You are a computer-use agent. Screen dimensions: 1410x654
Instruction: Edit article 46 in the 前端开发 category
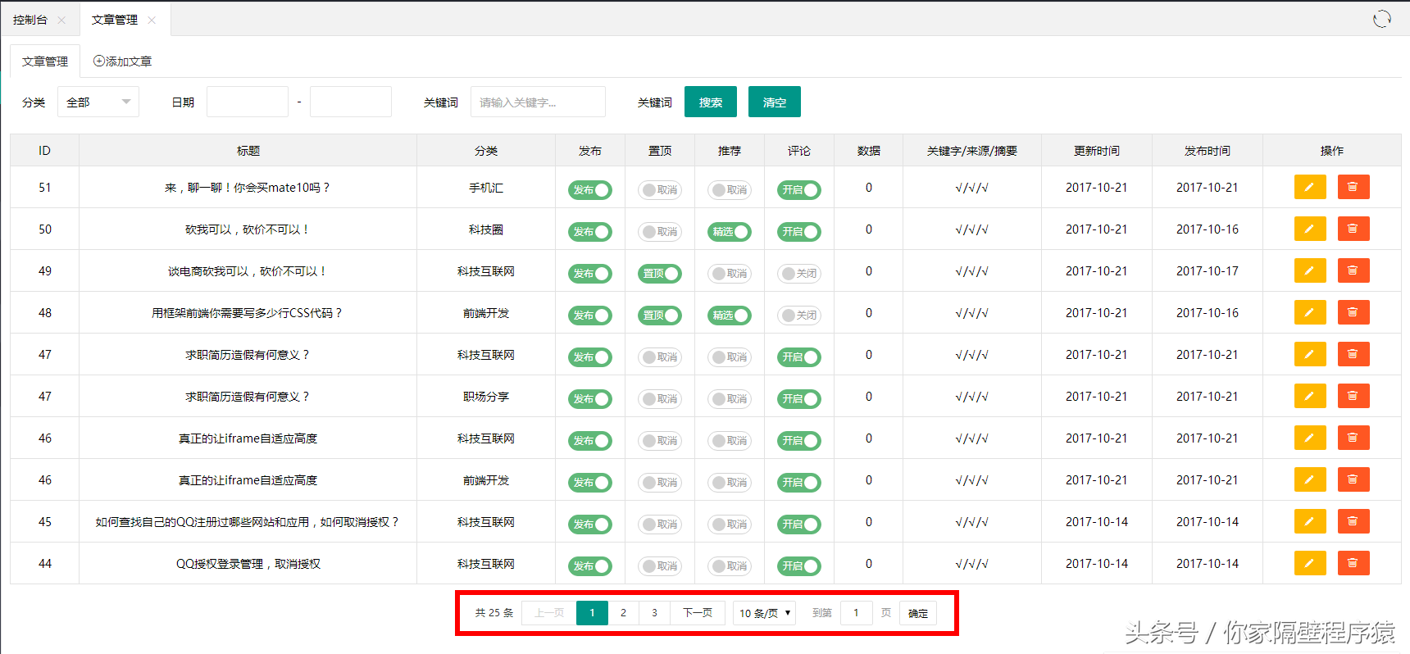pyautogui.click(x=1310, y=479)
